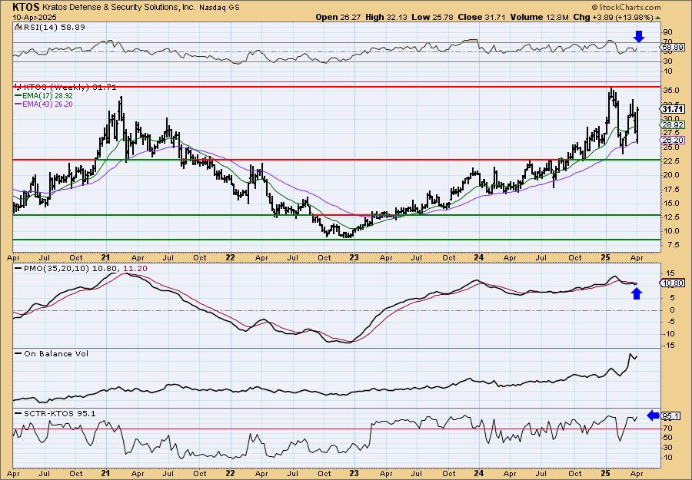Click the green up-triangle after the Chg value
The image size is (692, 480).
[657, 18]
